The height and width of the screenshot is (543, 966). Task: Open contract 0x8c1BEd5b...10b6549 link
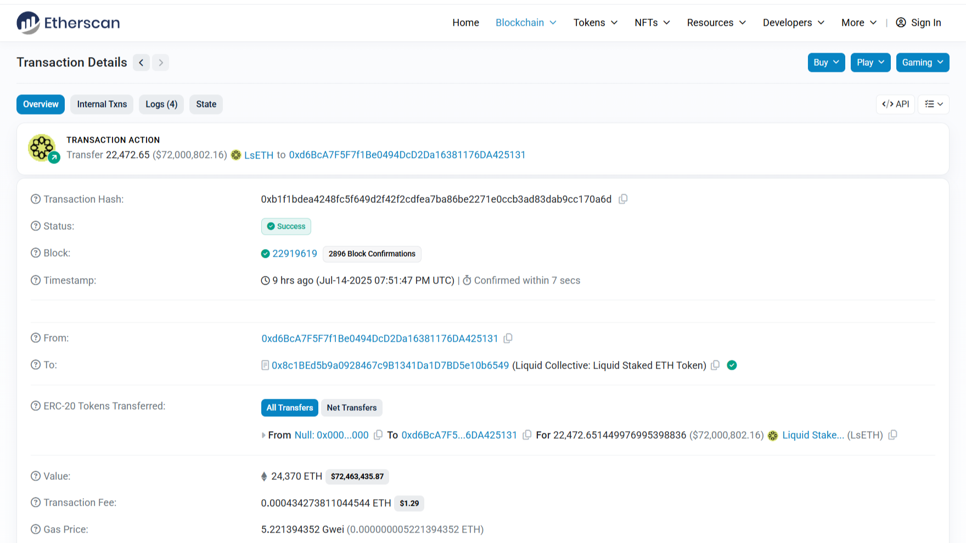(x=390, y=365)
